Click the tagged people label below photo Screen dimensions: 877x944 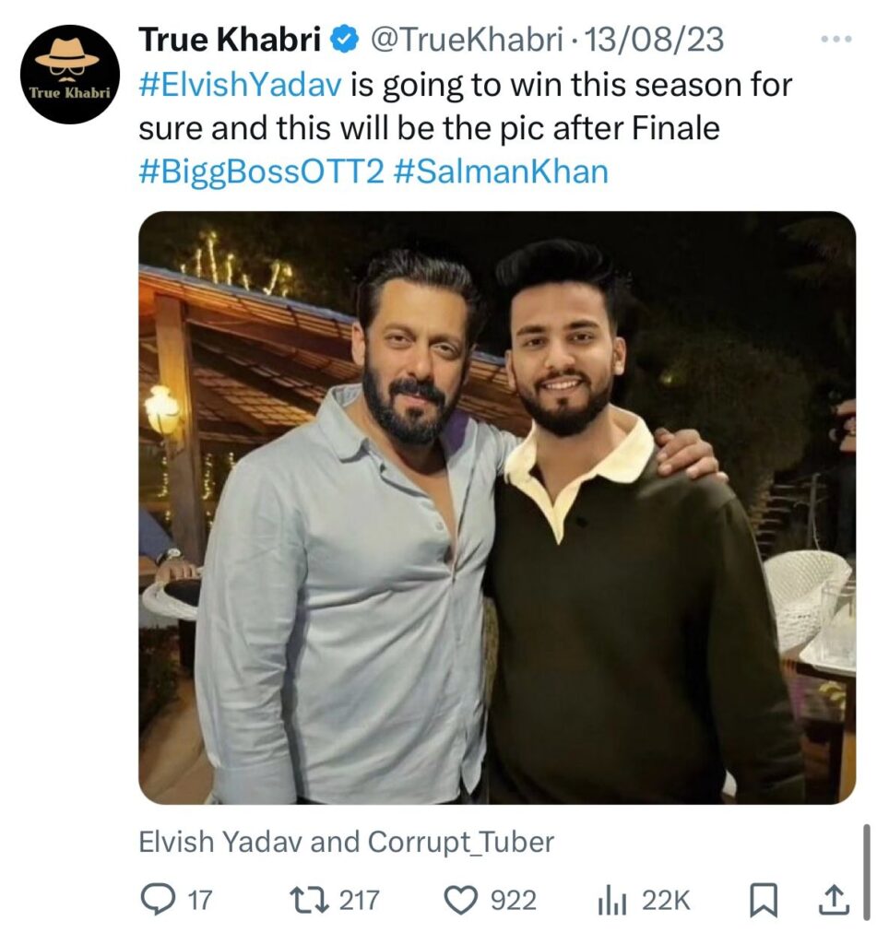(346, 841)
